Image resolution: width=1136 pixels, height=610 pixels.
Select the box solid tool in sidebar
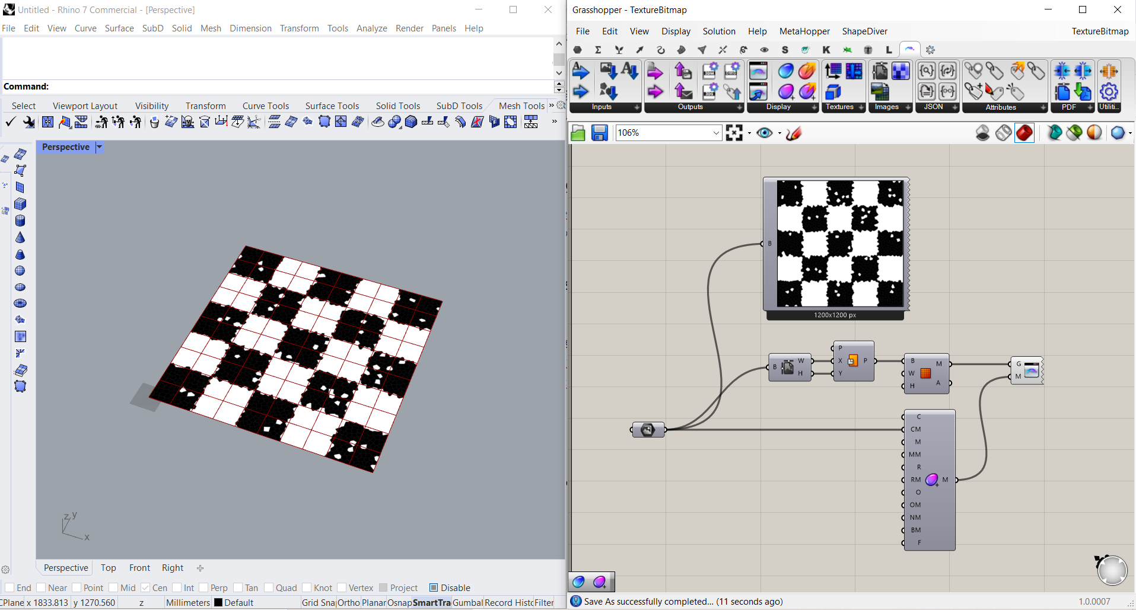pos(20,204)
